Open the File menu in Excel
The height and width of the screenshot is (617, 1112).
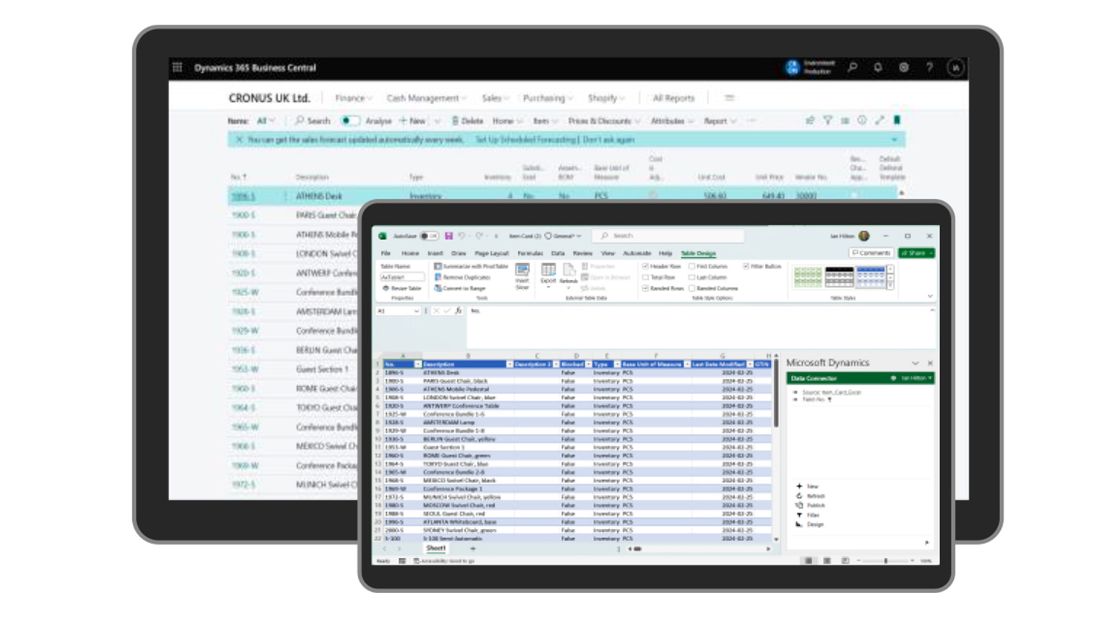(x=385, y=254)
